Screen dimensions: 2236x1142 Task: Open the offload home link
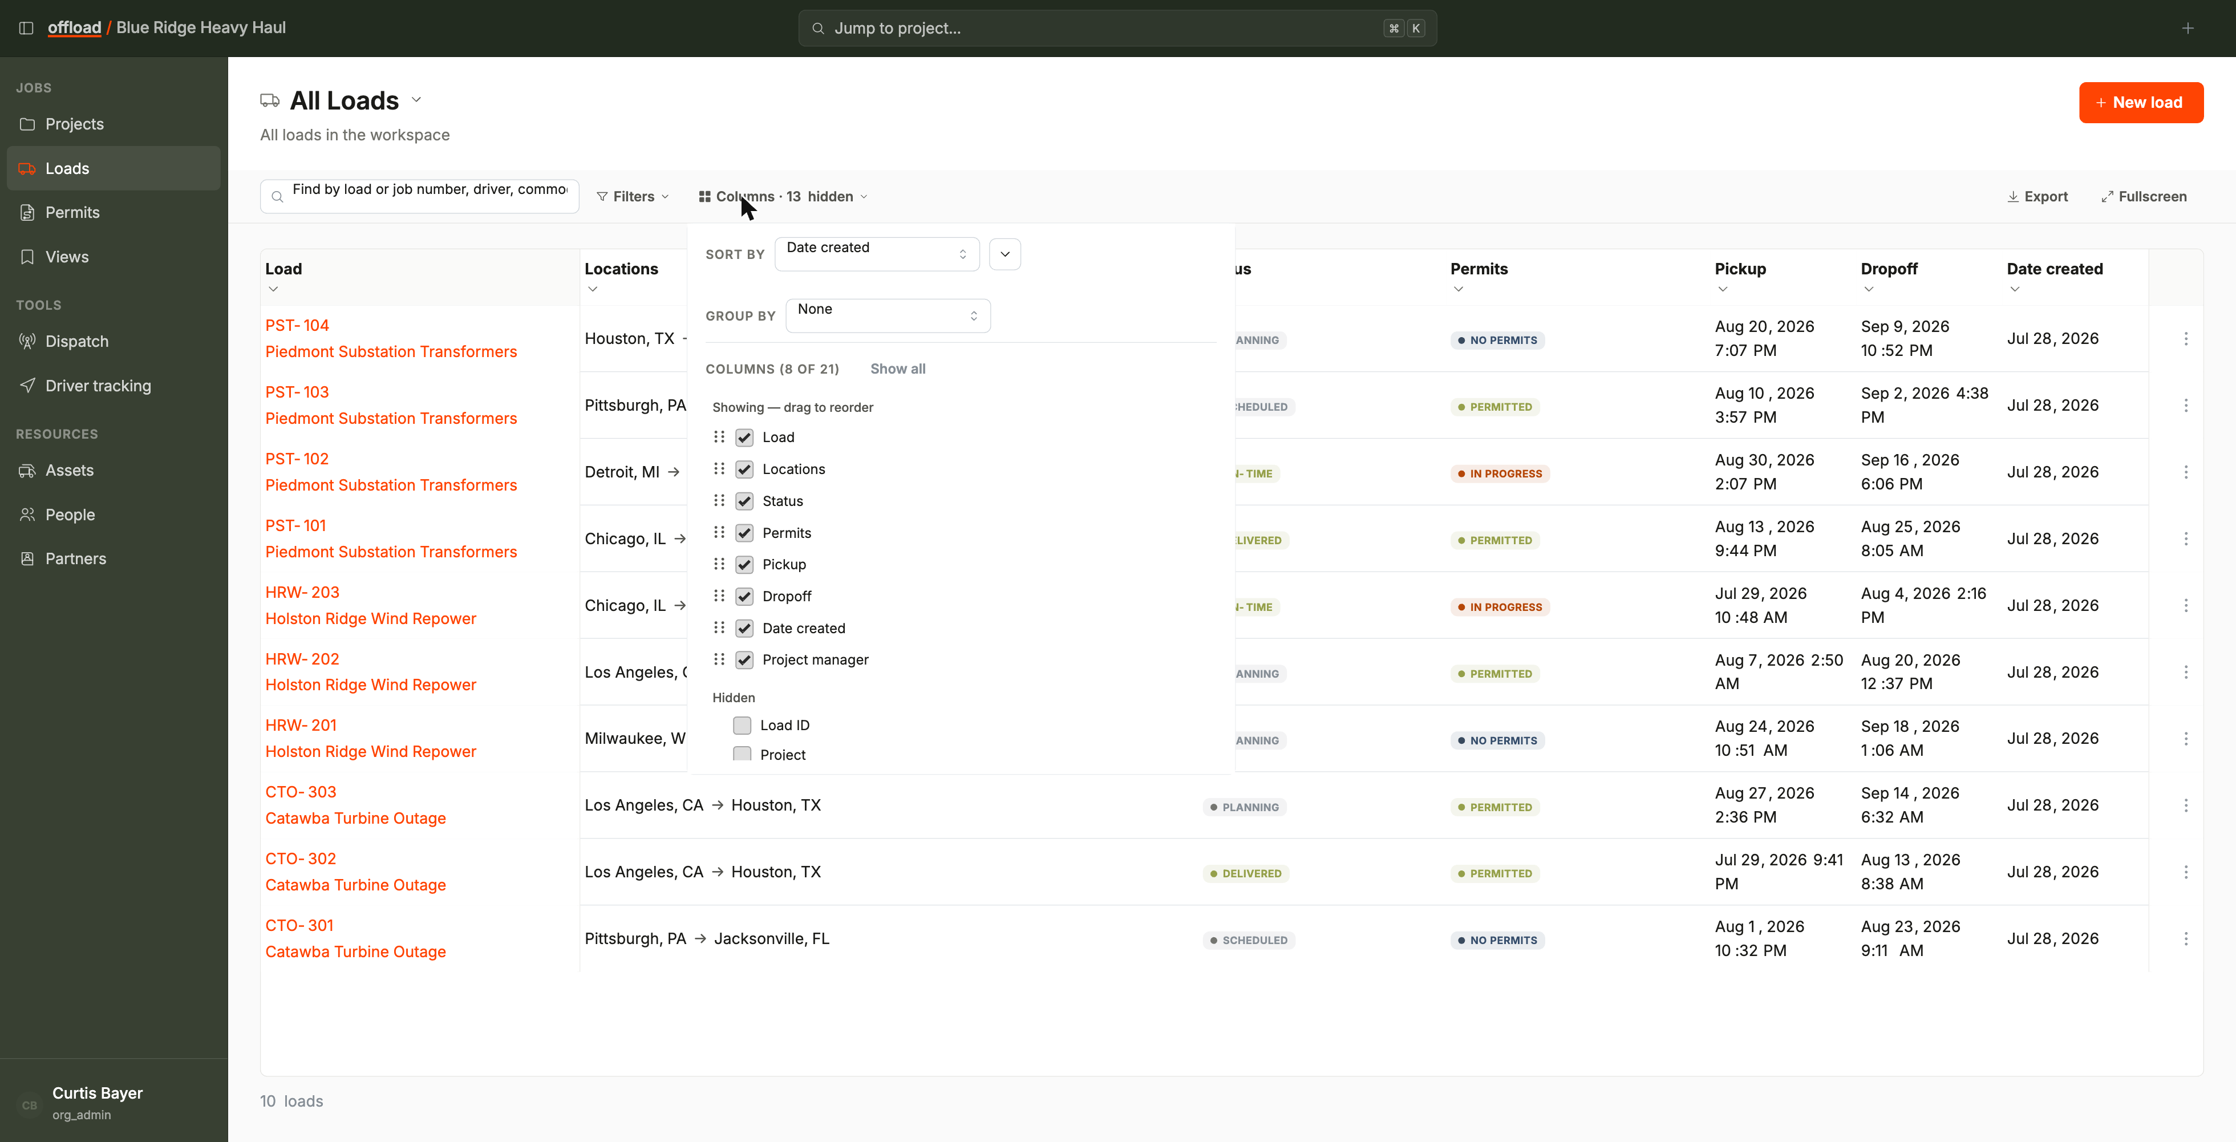tap(75, 28)
